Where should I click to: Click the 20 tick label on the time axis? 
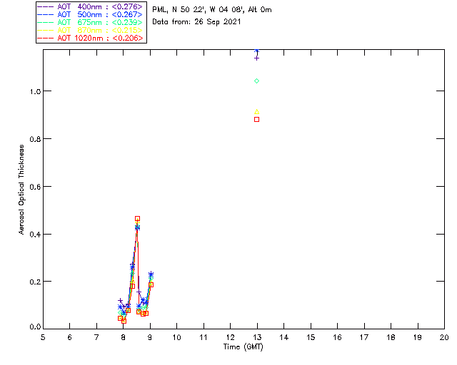444,337
